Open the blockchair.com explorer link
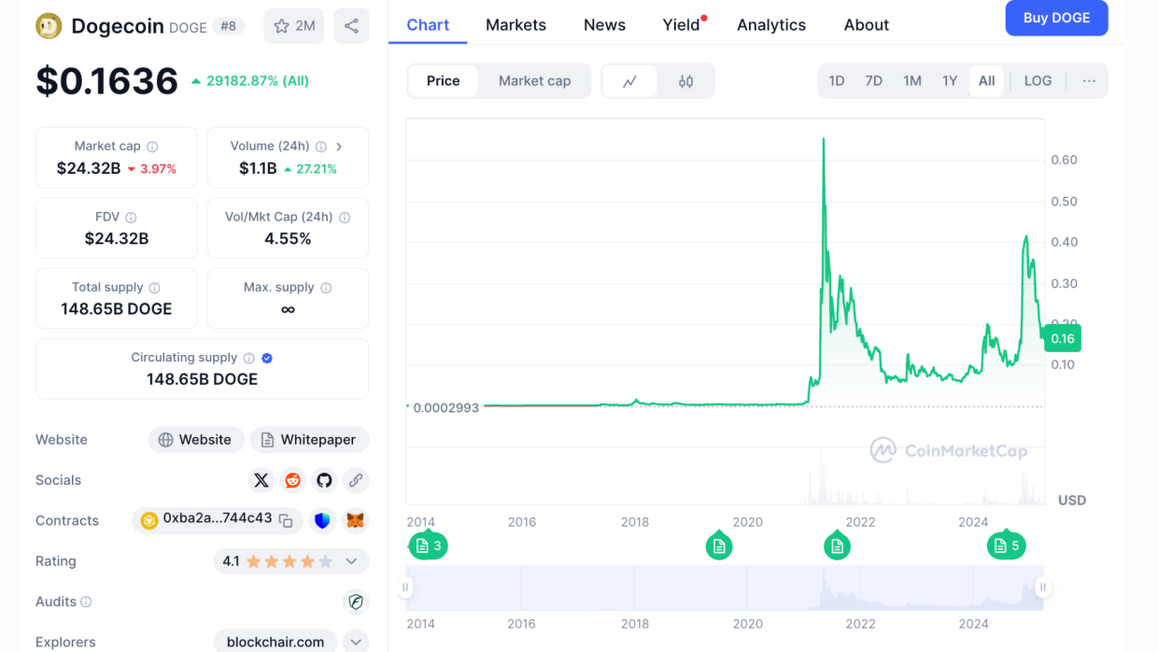Image resolution: width=1158 pixels, height=652 pixels. point(275,642)
